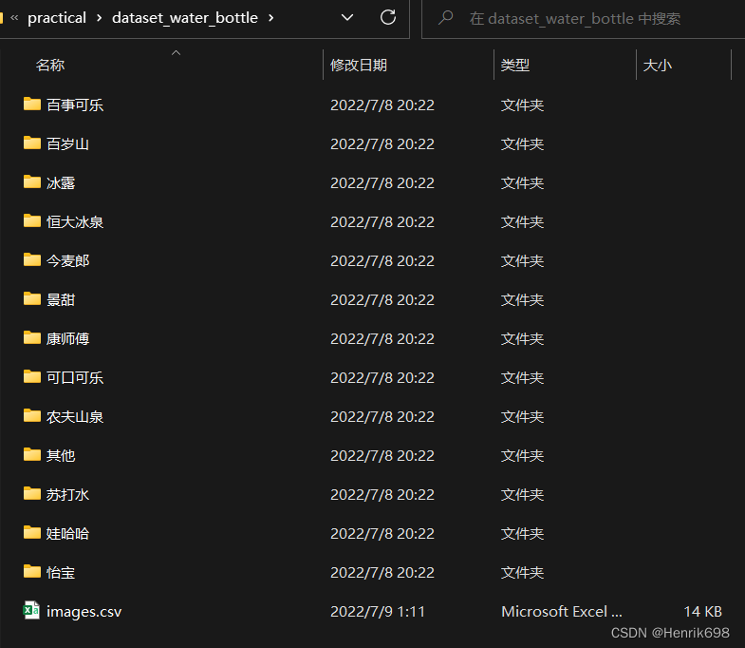Click the 景甜 folder icon
The height and width of the screenshot is (648, 745).
click(32, 298)
